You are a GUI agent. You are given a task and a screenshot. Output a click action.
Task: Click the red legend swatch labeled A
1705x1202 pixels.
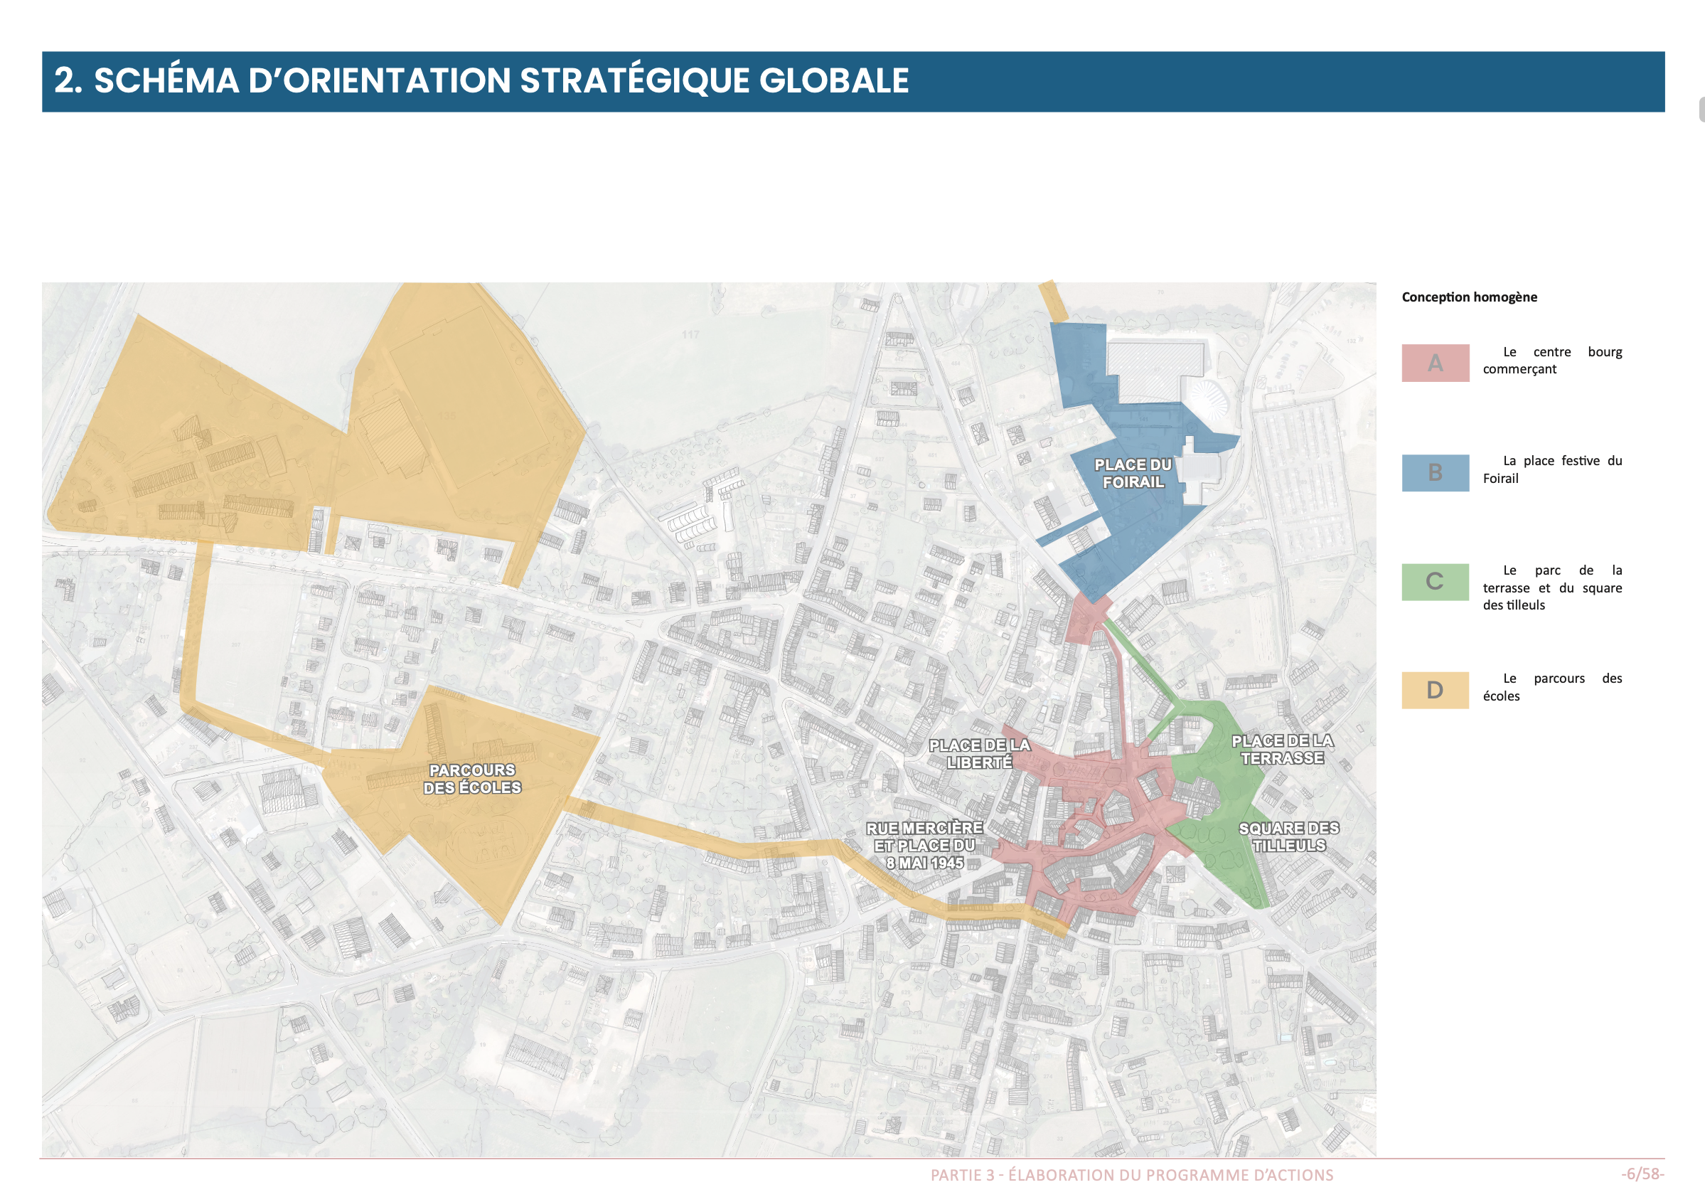point(1435,363)
